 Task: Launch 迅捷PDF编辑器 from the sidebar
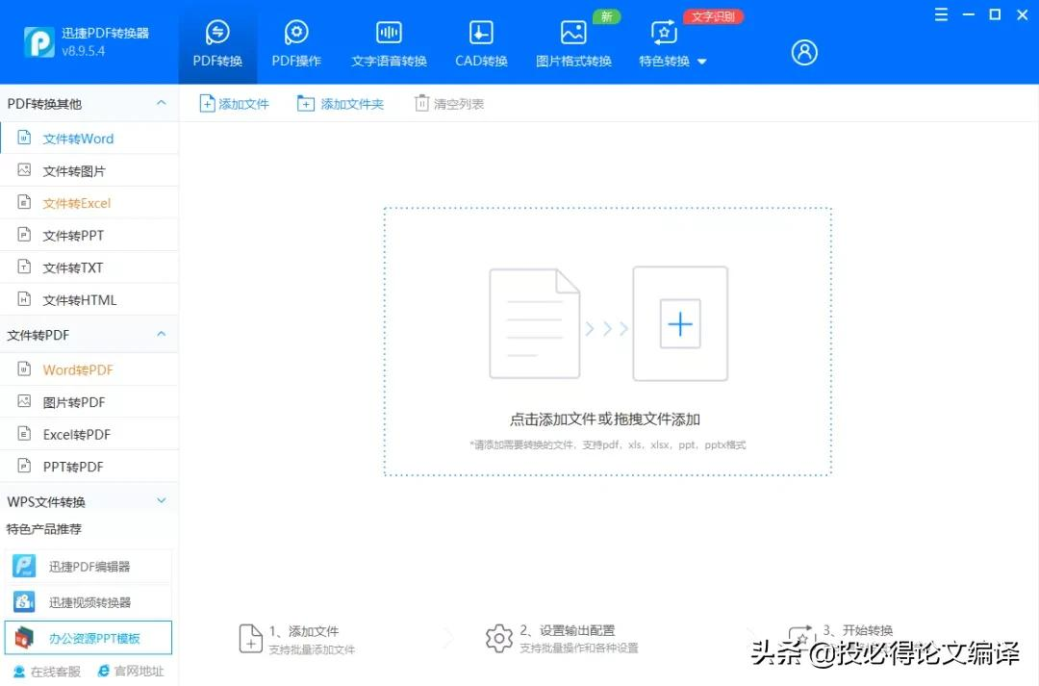(89, 566)
